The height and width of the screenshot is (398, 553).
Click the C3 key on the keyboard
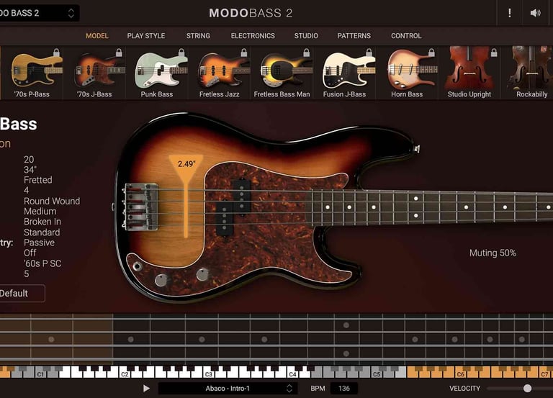click(x=208, y=373)
